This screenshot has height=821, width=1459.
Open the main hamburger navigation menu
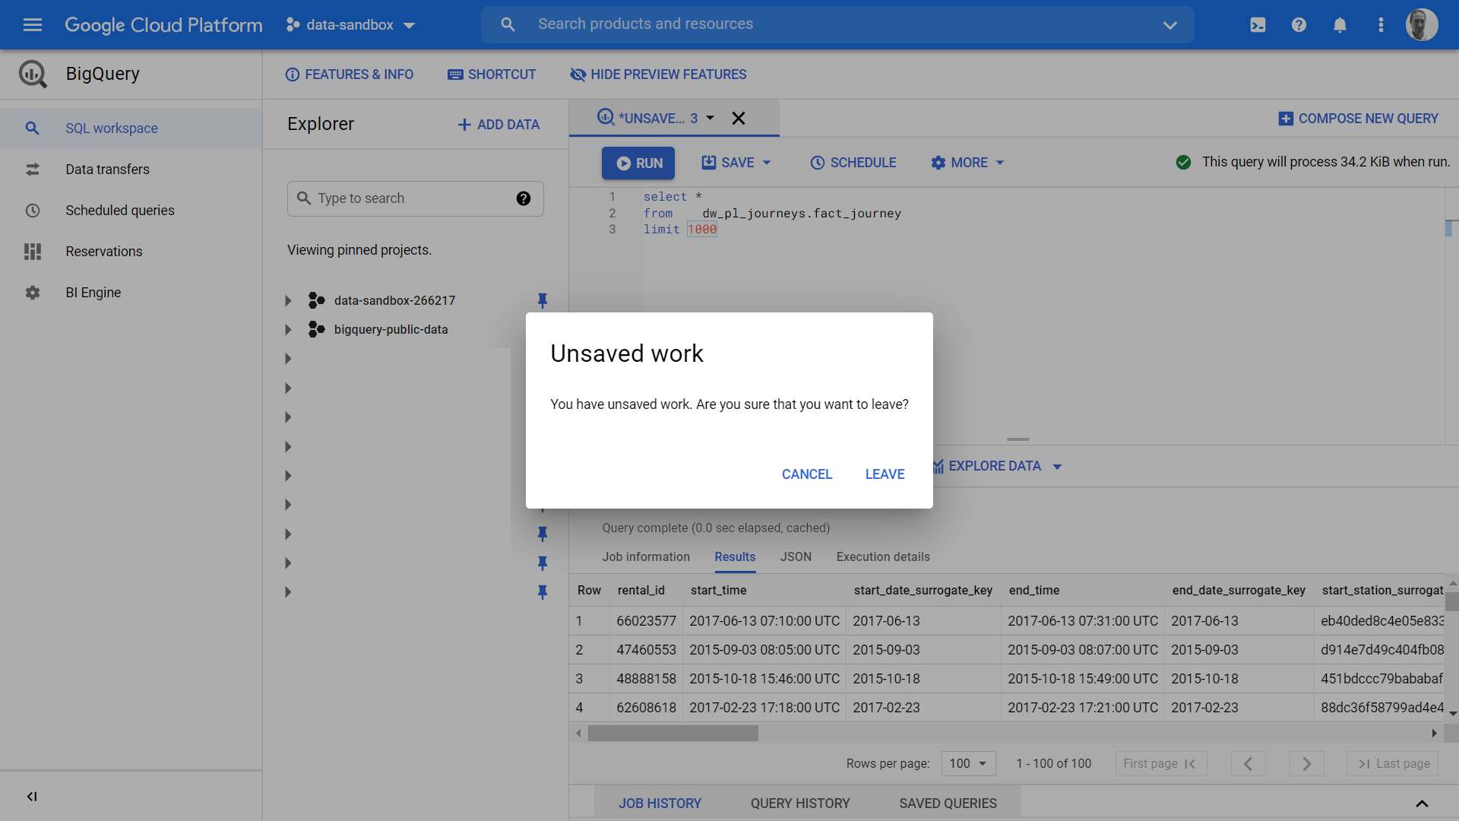pyautogui.click(x=32, y=24)
